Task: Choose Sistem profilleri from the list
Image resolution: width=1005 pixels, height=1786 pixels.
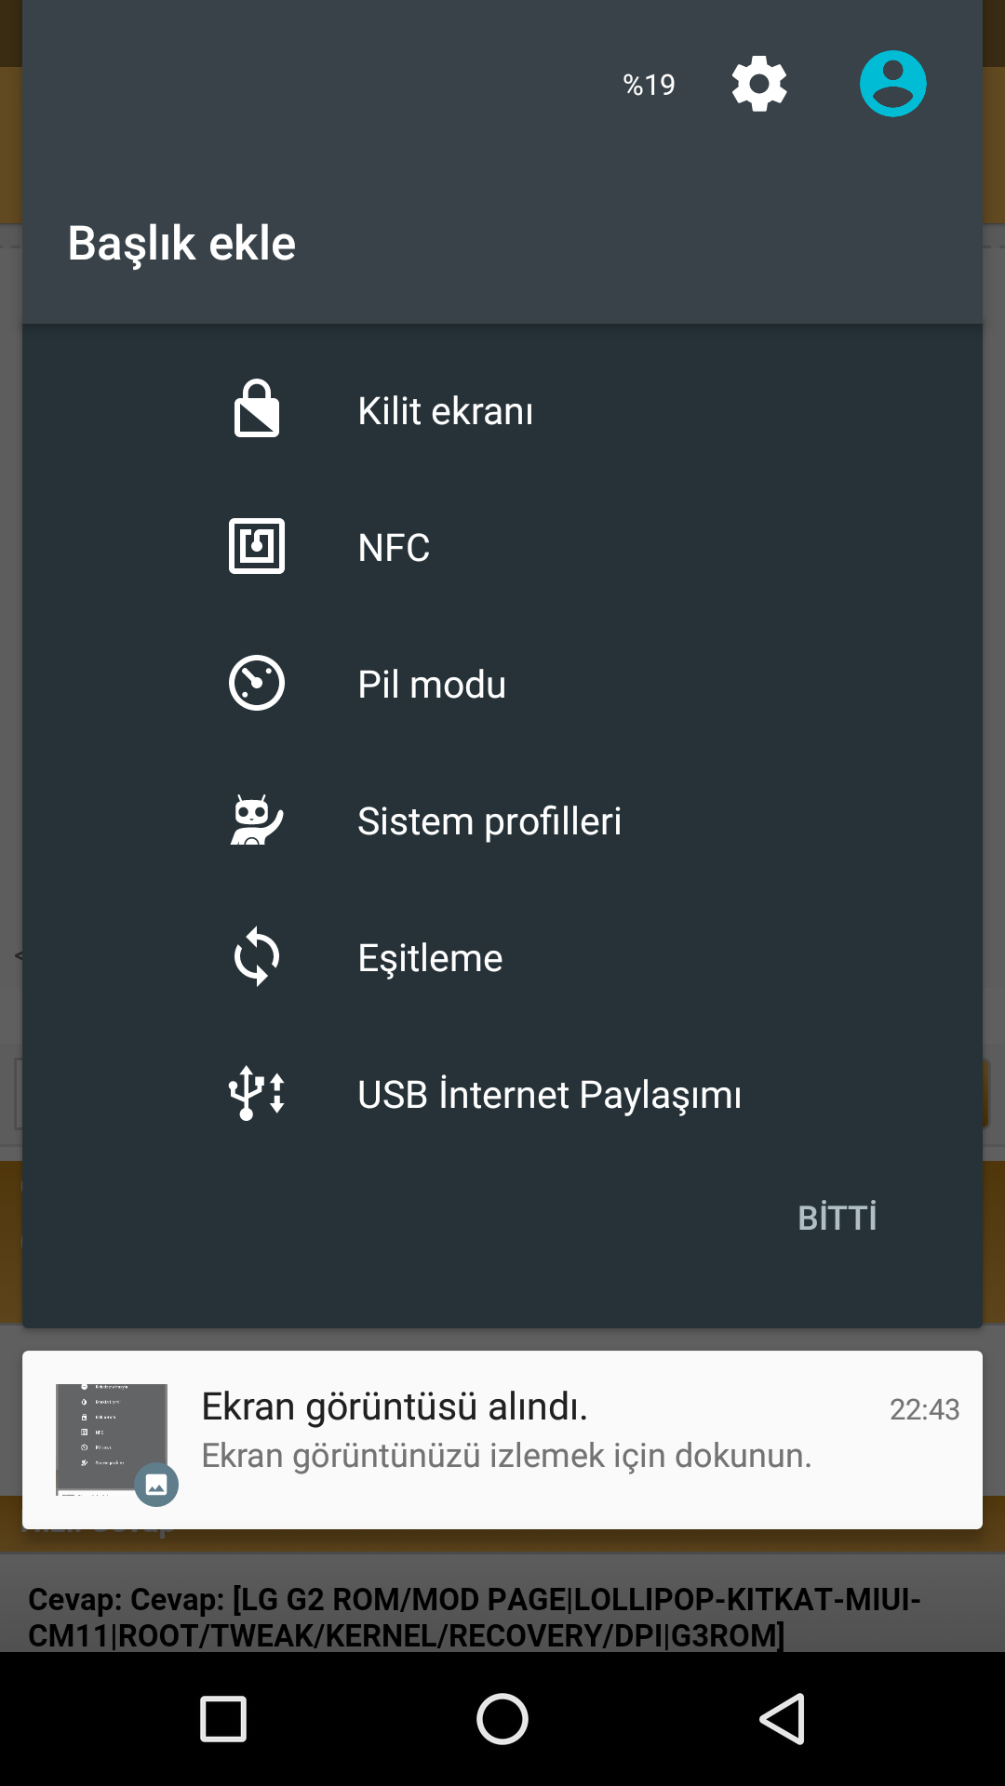Action: point(502,820)
